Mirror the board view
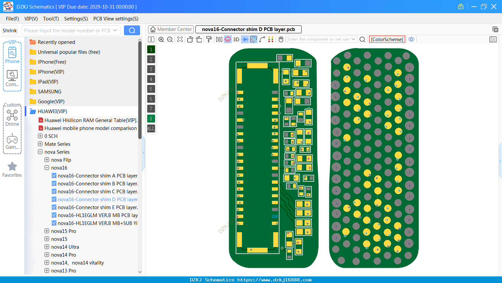The width and height of the screenshot is (502, 283). tap(219, 39)
